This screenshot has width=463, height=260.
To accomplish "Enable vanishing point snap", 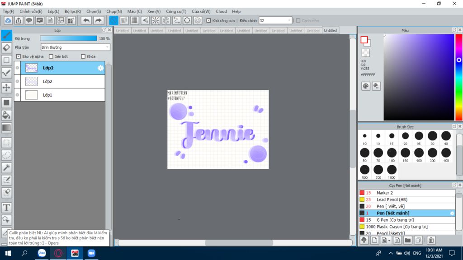I will (145, 20).
